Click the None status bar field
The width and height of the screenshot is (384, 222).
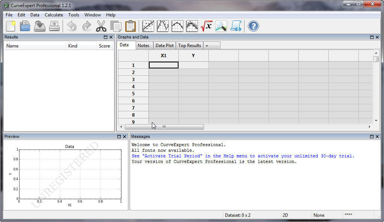coord(327,215)
